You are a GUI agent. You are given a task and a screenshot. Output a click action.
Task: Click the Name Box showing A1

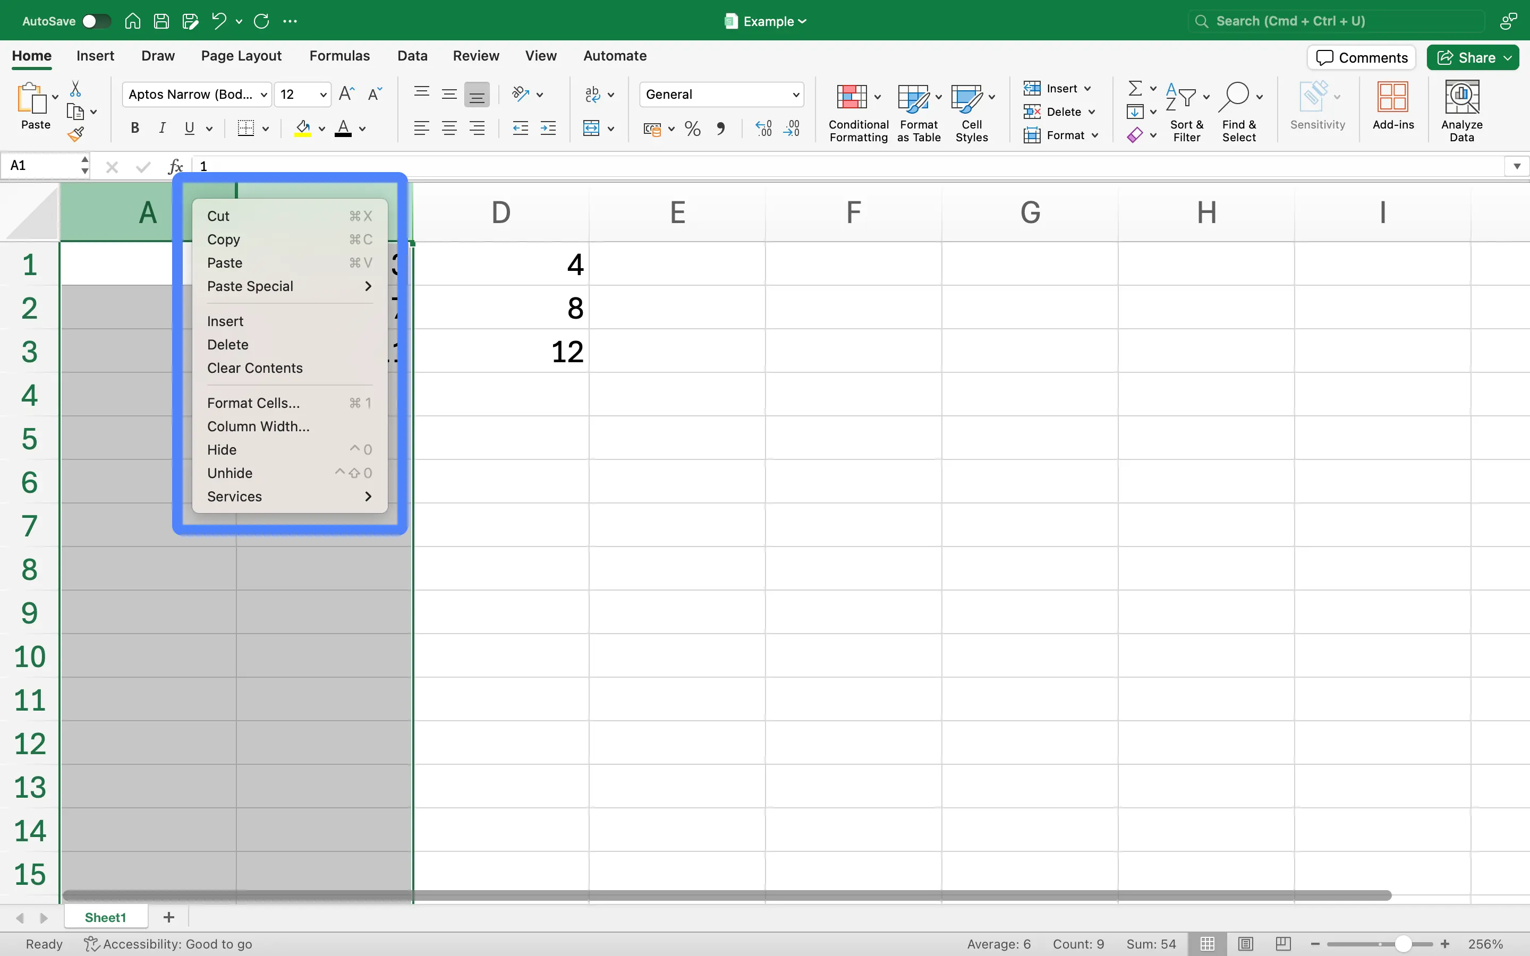(x=44, y=166)
